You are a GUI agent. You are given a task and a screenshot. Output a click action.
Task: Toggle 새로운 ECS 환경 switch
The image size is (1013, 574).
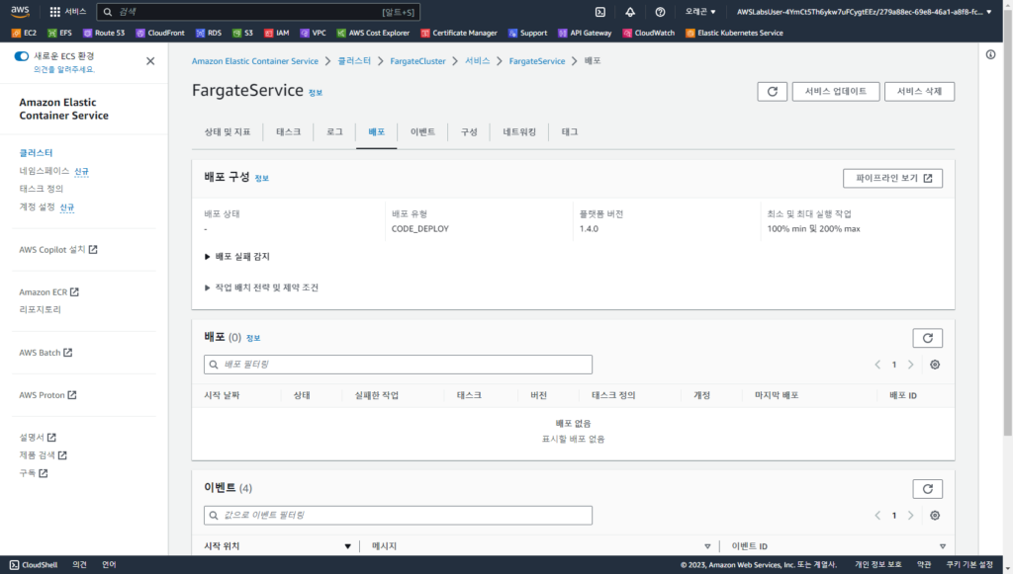pyautogui.click(x=22, y=56)
